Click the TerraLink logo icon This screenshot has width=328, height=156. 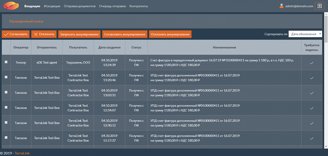point(11,6)
